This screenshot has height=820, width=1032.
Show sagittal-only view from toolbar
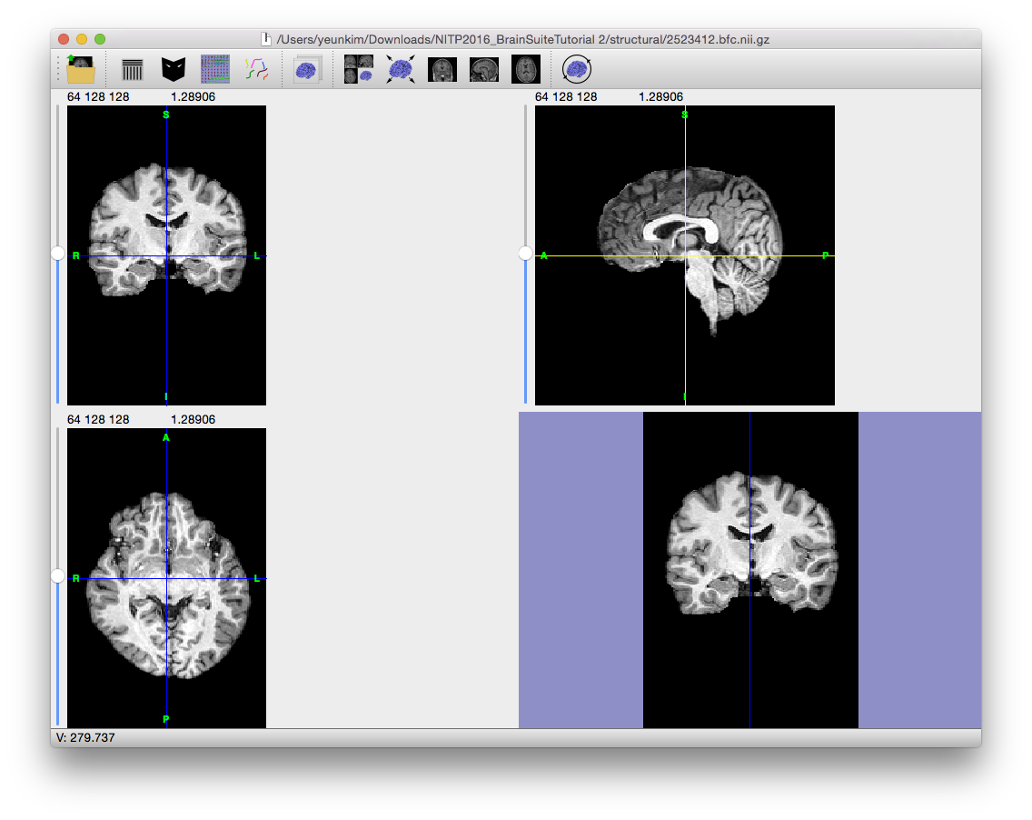click(483, 69)
